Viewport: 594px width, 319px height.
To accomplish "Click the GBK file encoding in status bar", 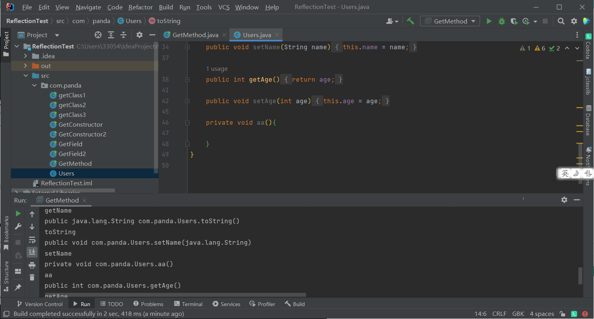I will [x=518, y=314].
